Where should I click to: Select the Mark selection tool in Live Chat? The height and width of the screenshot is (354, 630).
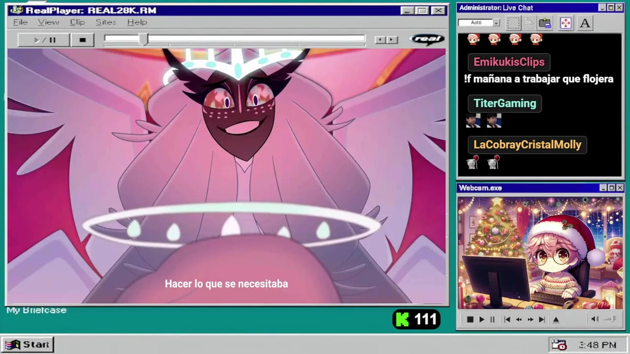(x=513, y=23)
